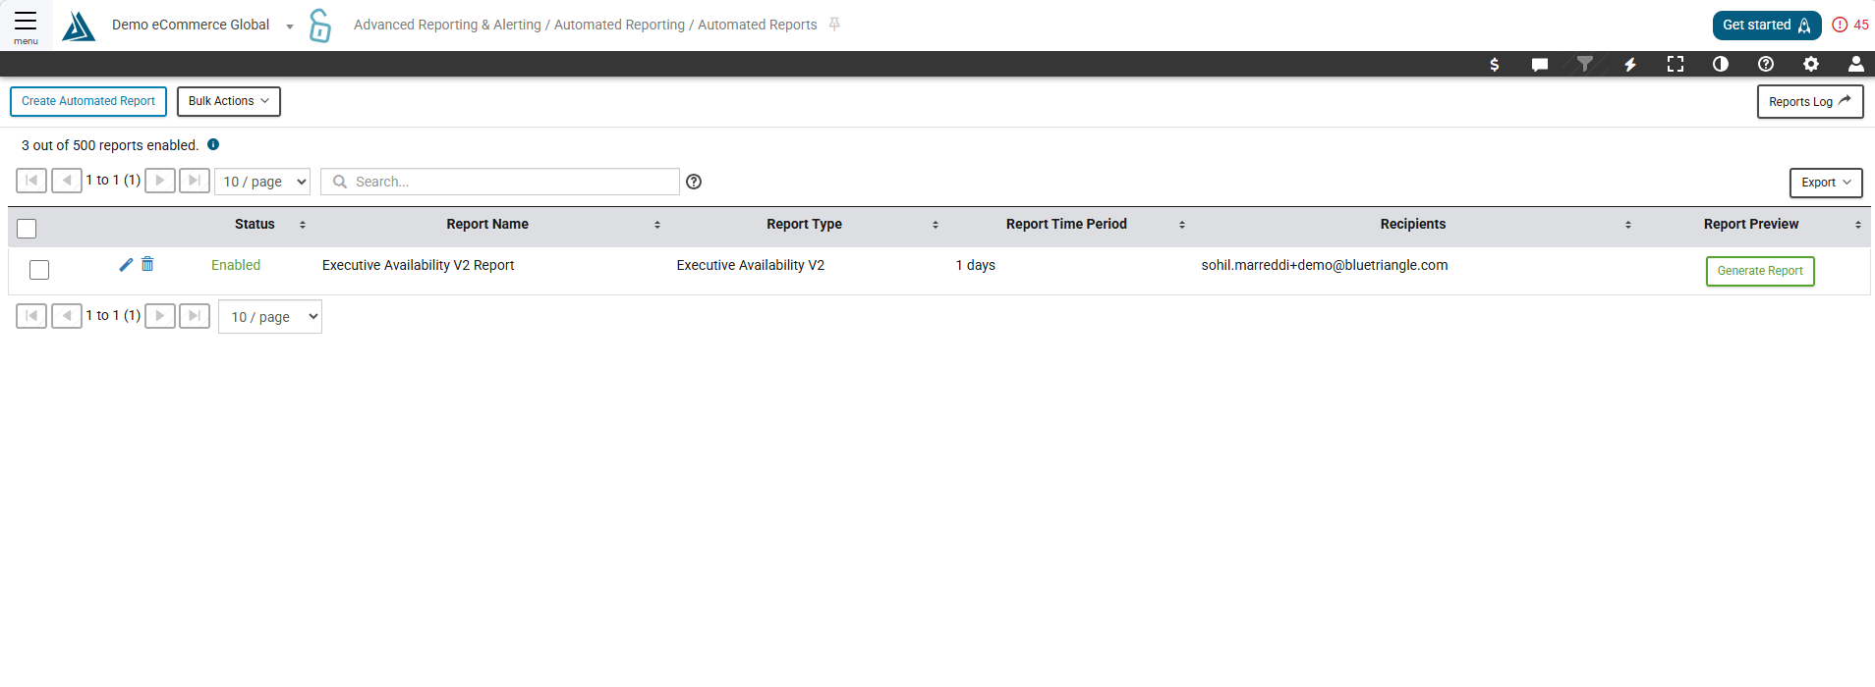Open the bottom 10 / page selector
1875x687 pixels.
tap(270, 317)
